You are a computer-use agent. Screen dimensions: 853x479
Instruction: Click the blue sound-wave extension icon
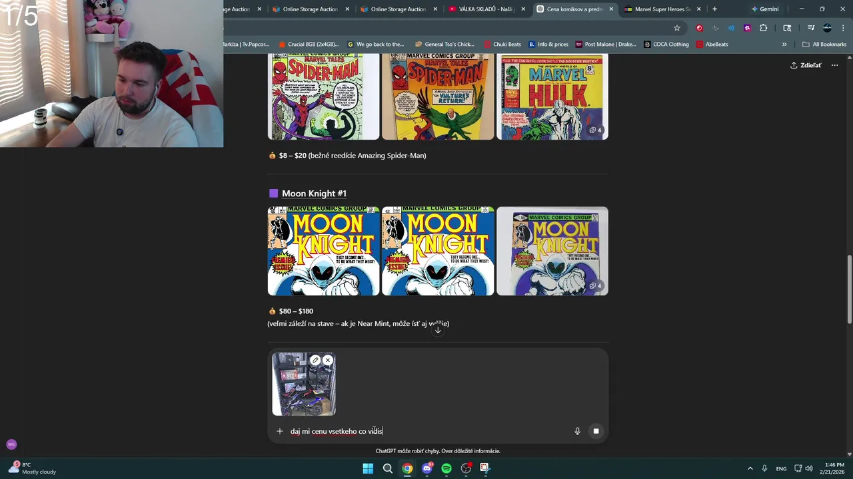pyautogui.click(x=731, y=28)
